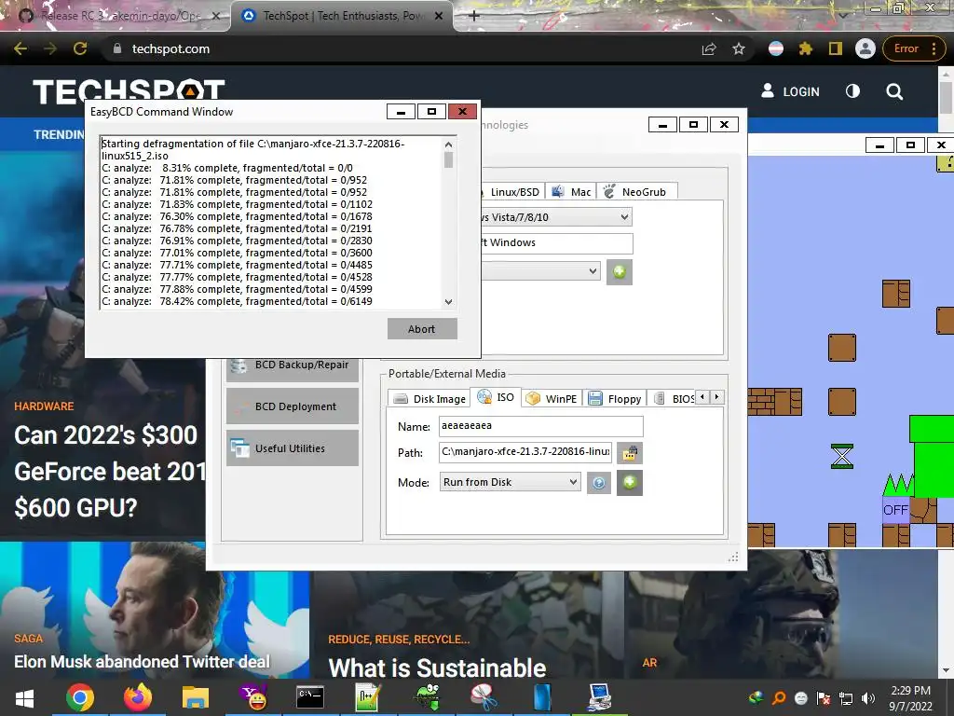Launch Chrome from the taskbar
The image size is (954, 716).
coord(80,697)
